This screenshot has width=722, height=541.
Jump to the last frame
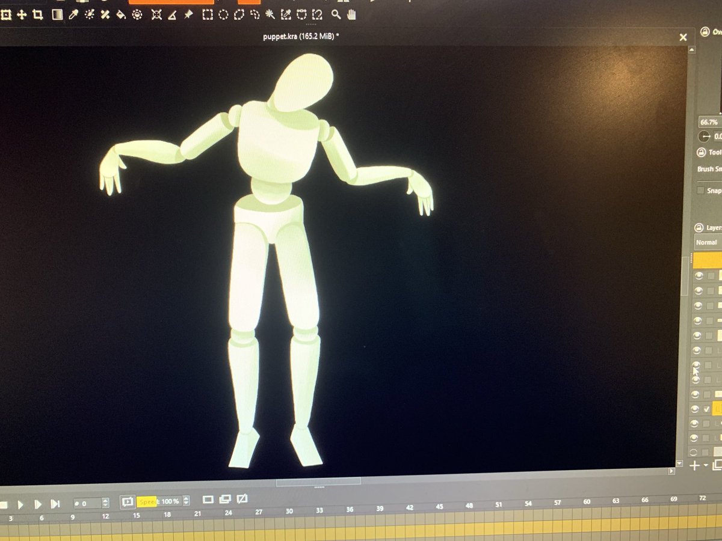tap(55, 504)
